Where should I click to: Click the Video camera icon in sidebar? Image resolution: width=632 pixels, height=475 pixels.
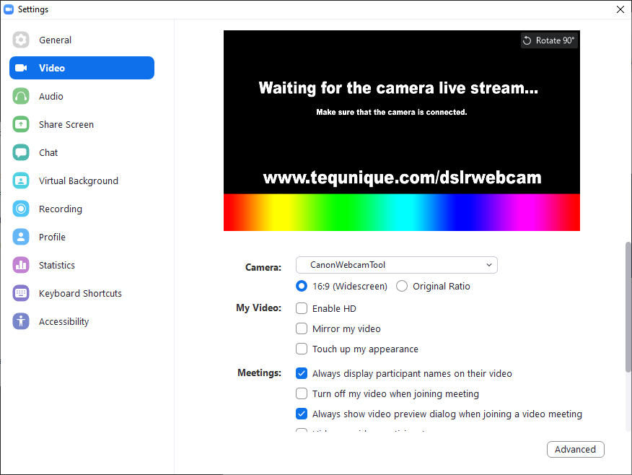21,68
